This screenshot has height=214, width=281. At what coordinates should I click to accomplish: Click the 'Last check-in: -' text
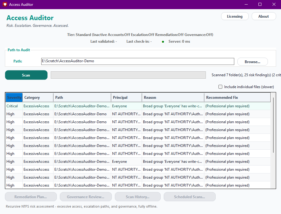click(x=139, y=41)
